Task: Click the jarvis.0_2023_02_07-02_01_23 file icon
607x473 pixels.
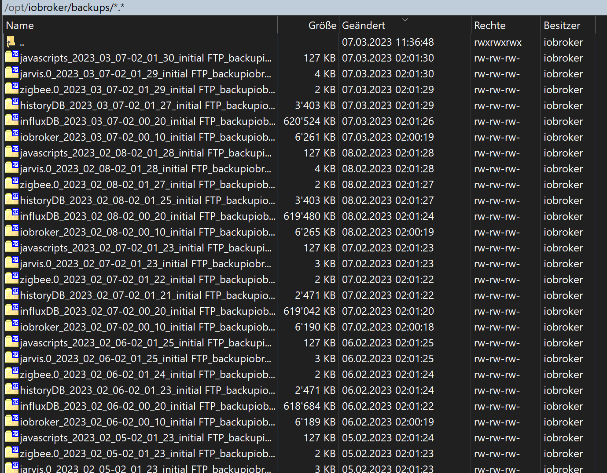Action: [x=12, y=263]
